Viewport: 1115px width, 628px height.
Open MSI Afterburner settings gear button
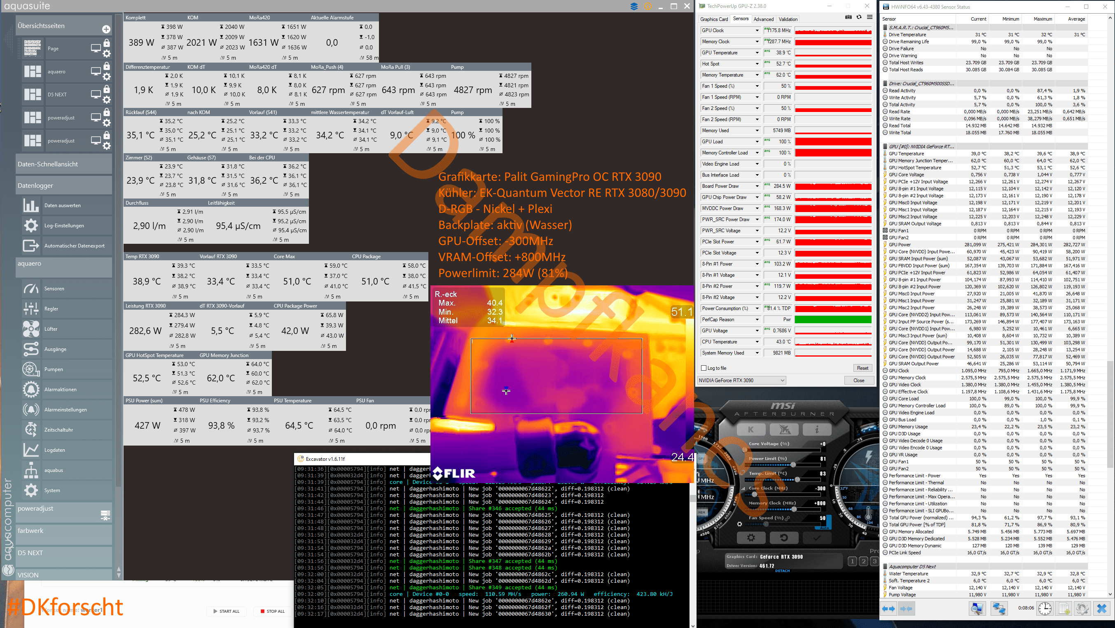[x=751, y=537]
